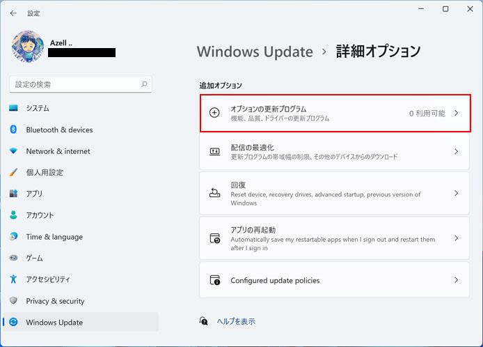483x347 pixels.
Task: Open Time & language settings
Action: (x=81, y=237)
